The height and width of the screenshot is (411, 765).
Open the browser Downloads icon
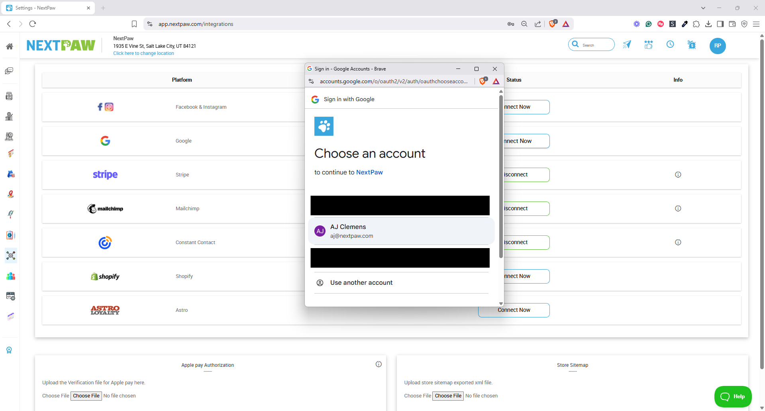click(708, 24)
